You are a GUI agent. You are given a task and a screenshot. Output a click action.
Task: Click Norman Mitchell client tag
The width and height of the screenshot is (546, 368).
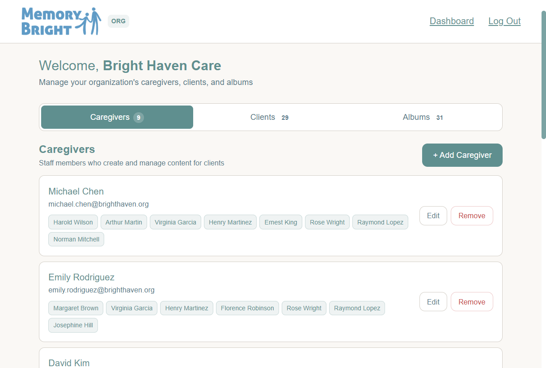(76, 239)
